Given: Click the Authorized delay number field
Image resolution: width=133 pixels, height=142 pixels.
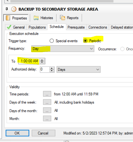Looking at the screenshot, I should click(45, 69).
